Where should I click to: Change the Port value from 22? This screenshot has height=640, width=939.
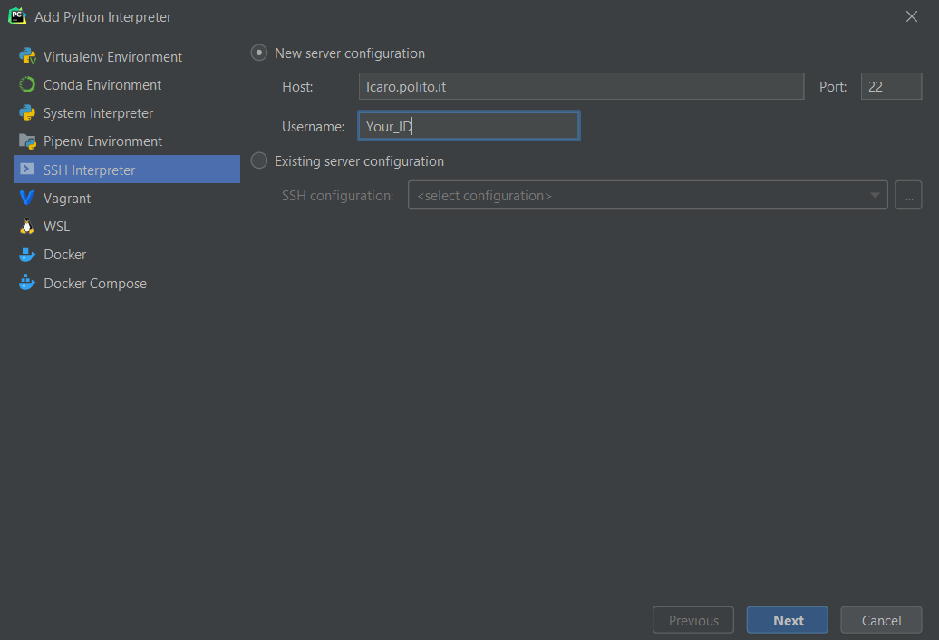tap(891, 86)
